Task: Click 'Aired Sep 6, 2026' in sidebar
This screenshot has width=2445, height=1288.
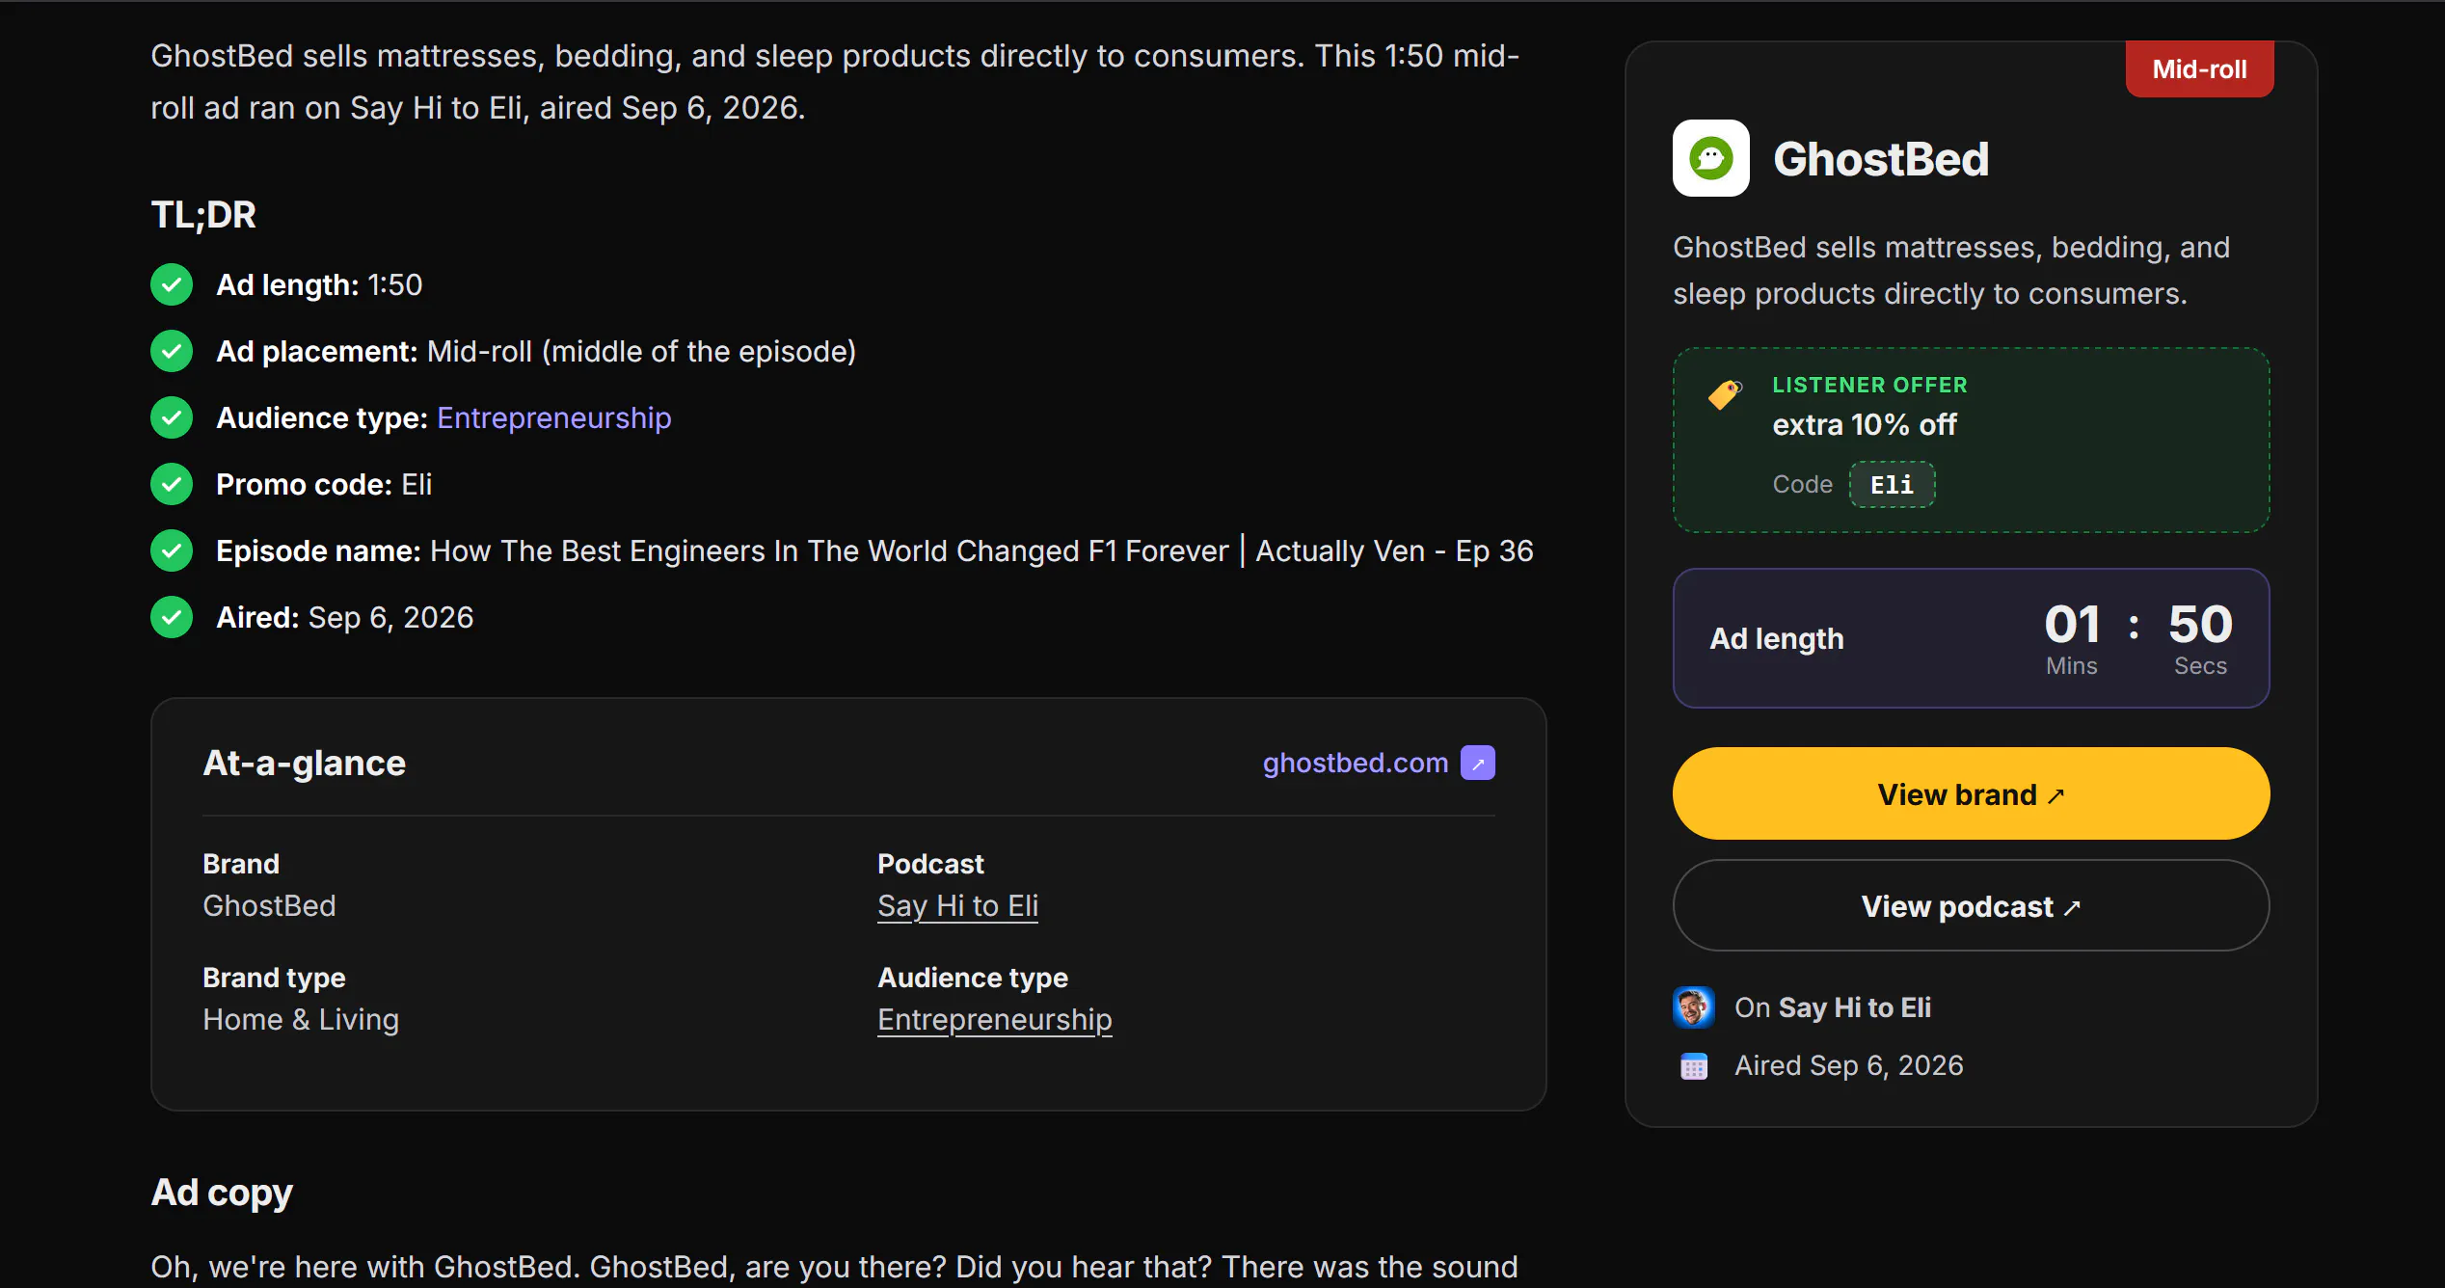Action: point(1848,1066)
